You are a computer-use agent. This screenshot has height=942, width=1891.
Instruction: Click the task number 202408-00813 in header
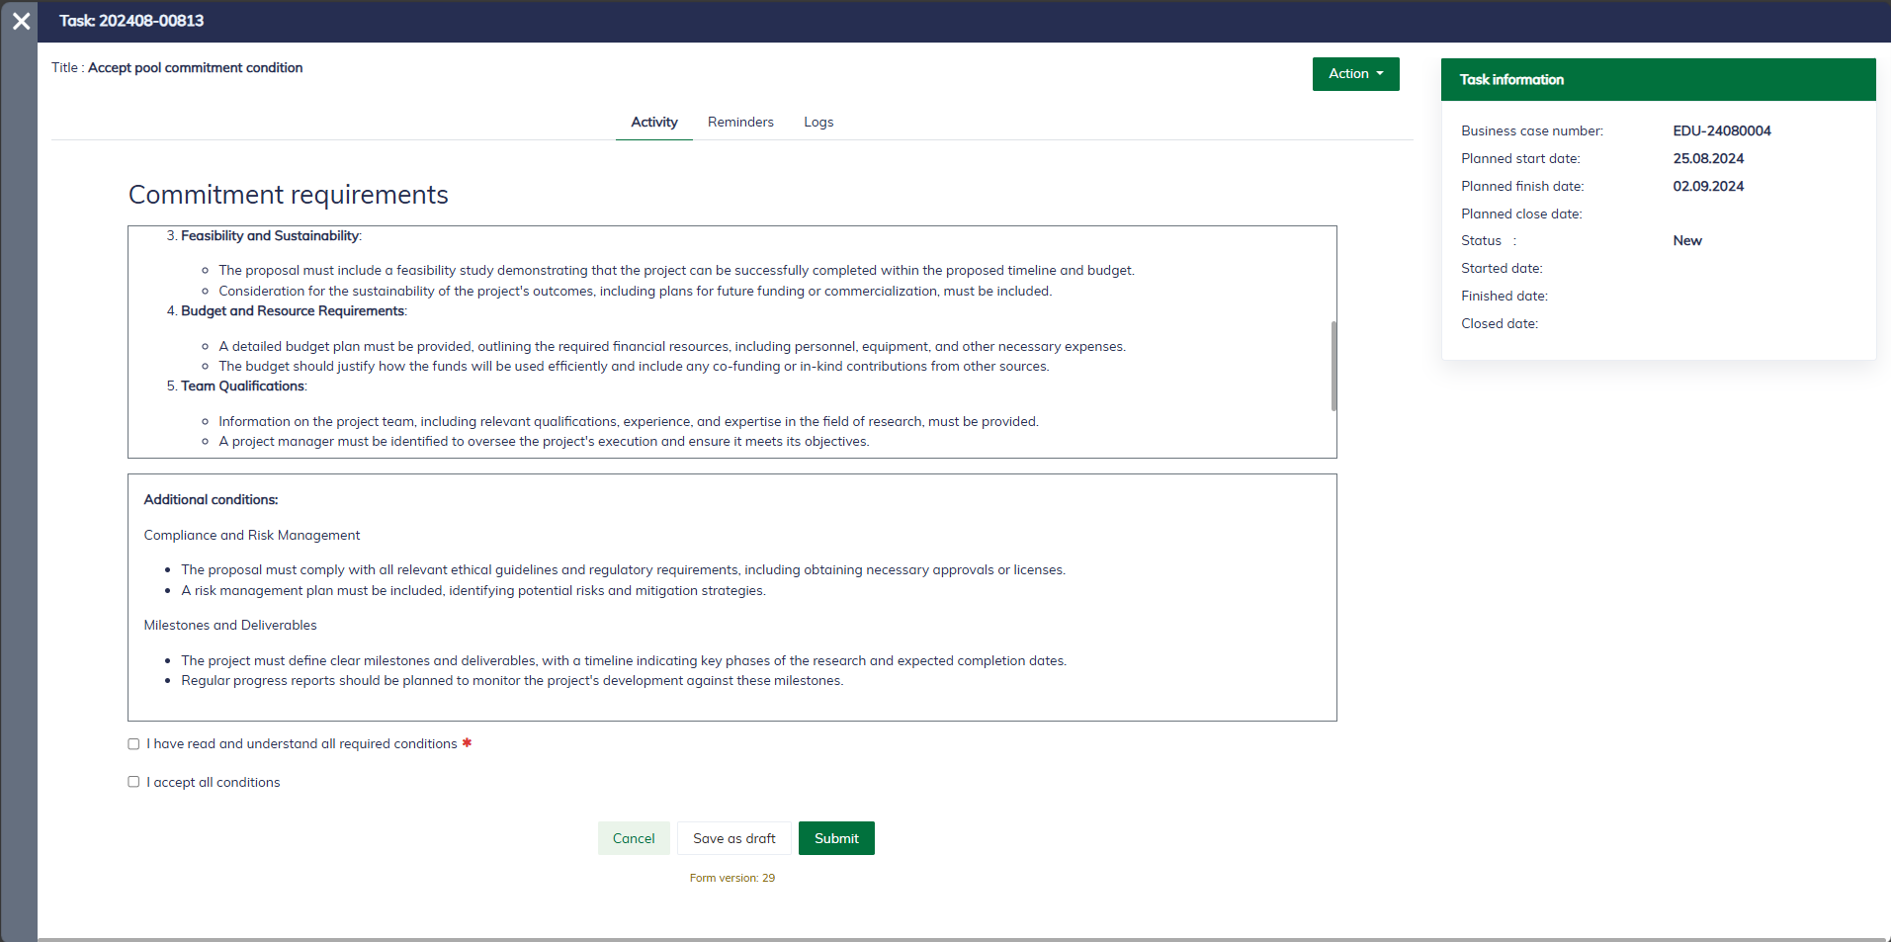click(150, 21)
